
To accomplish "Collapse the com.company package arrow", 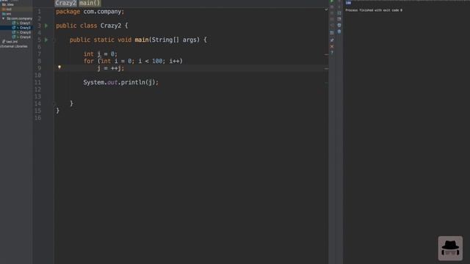I will point(3,18).
